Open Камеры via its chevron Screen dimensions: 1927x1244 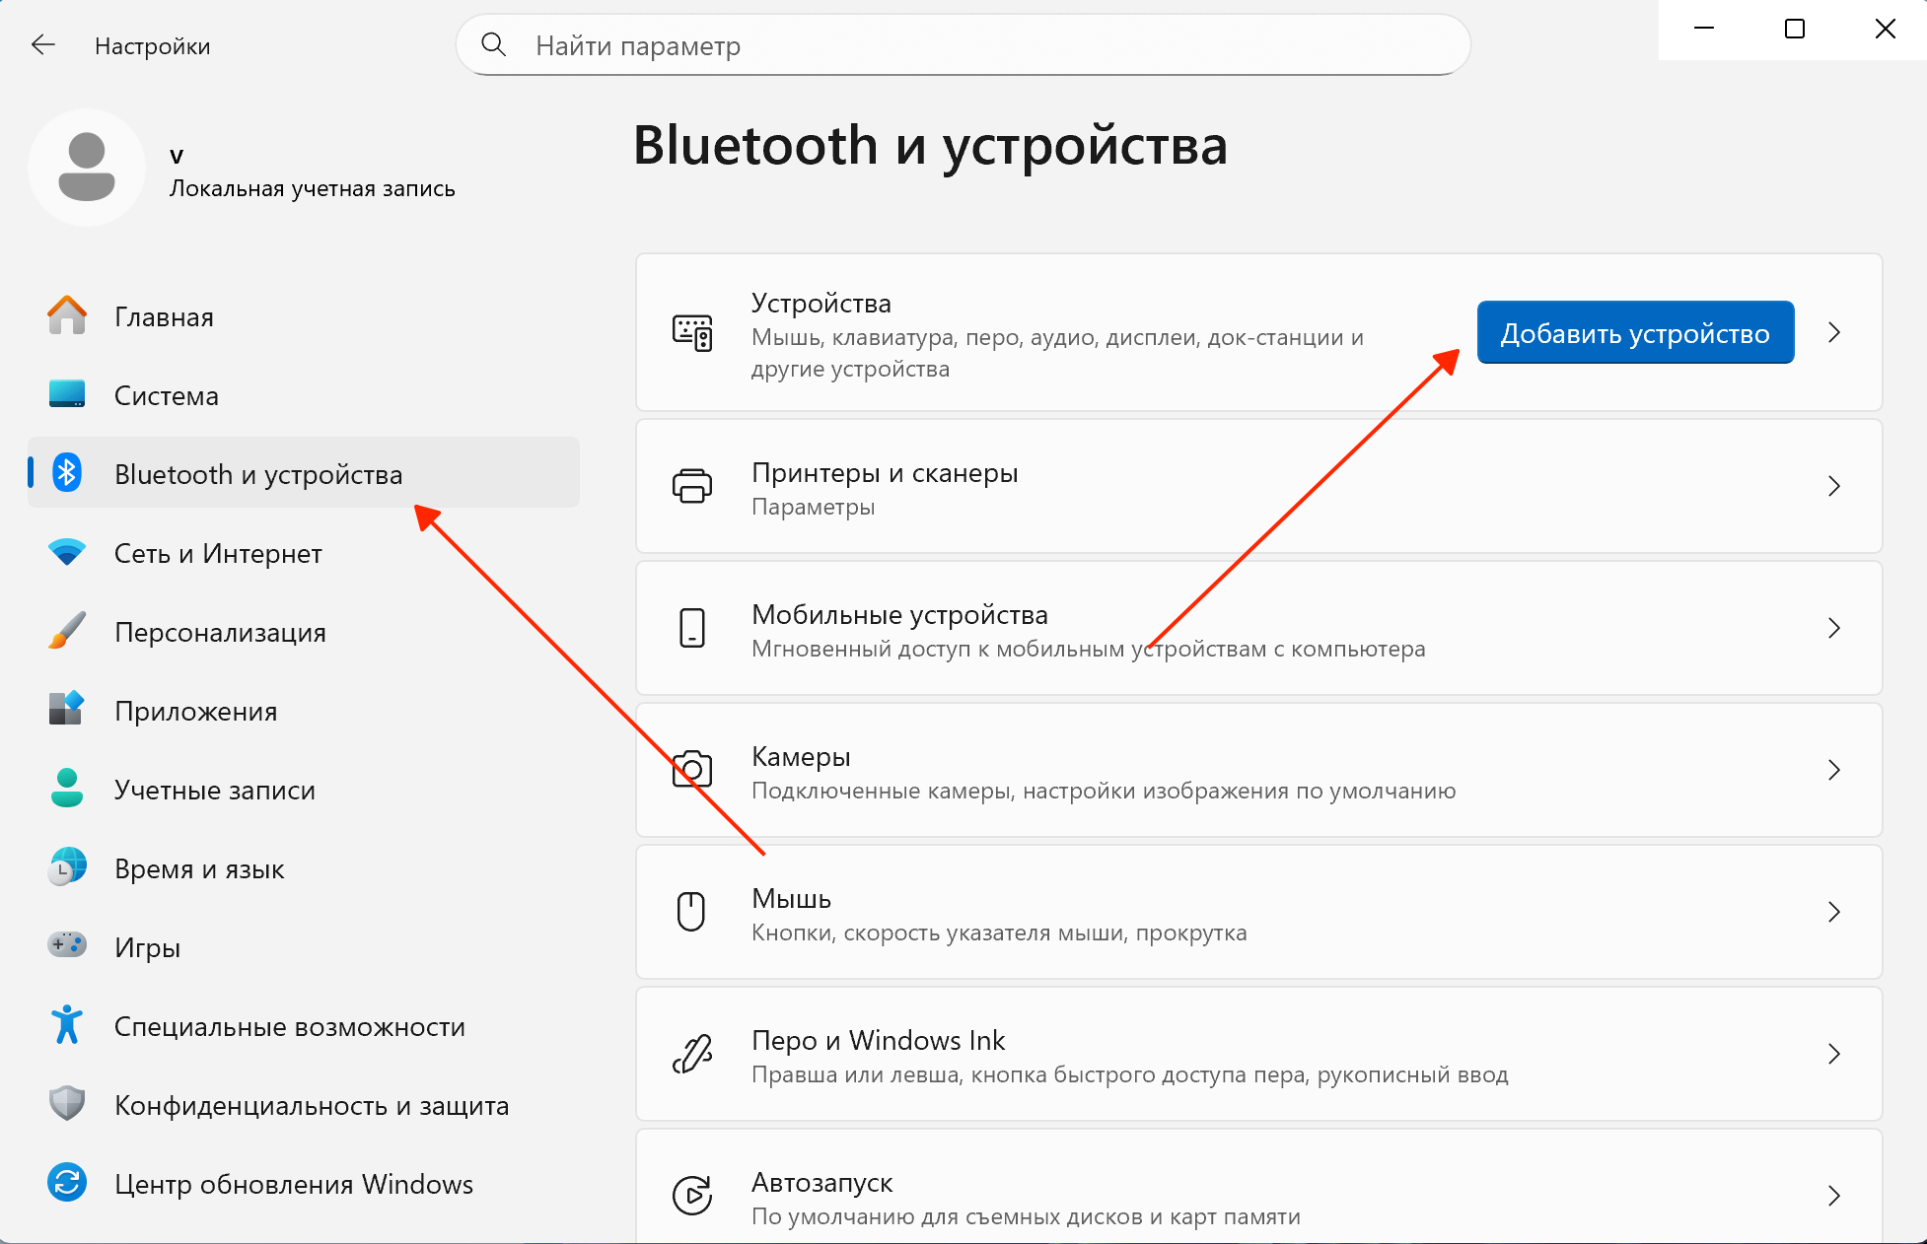tap(1834, 770)
